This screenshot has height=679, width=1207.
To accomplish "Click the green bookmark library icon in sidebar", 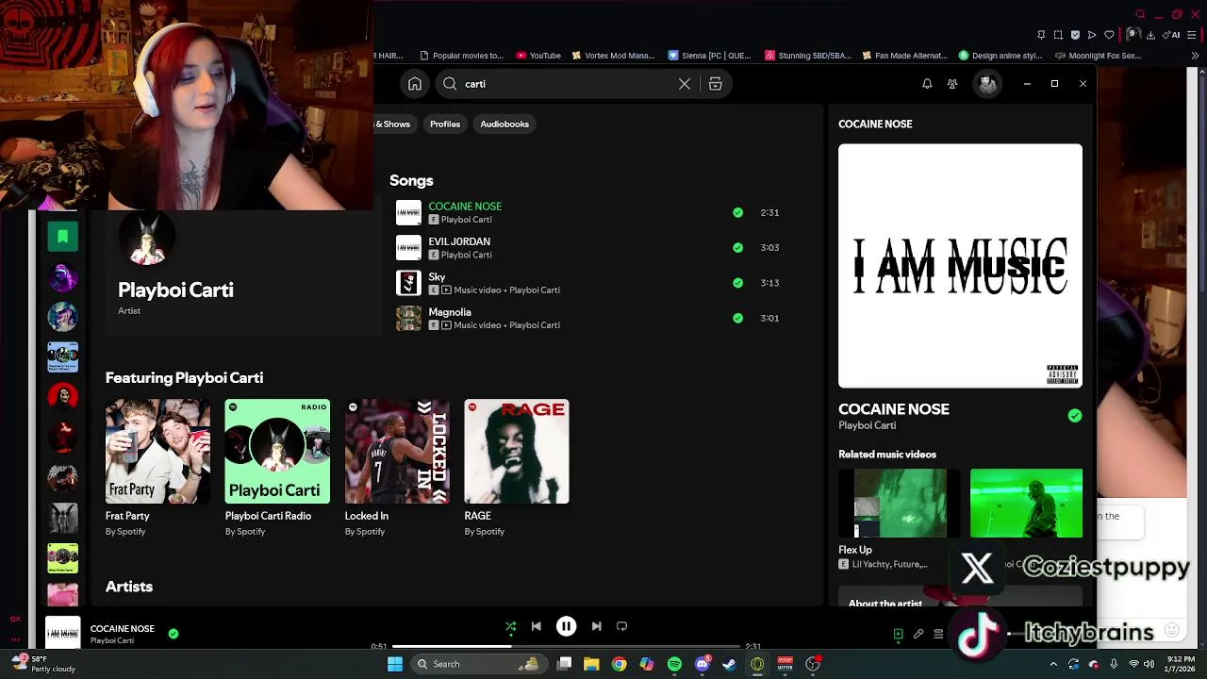I will pyautogui.click(x=63, y=236).
